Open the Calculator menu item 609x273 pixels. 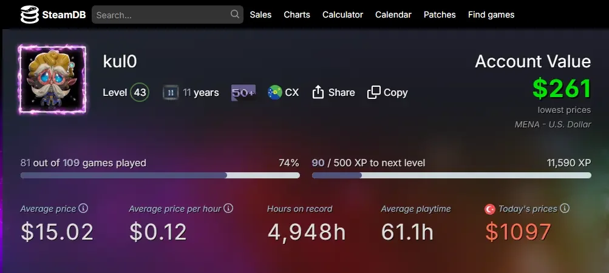pyautogui.click(x=342, y=15)
